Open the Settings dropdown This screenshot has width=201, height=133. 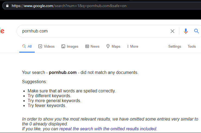pos(175,46)
